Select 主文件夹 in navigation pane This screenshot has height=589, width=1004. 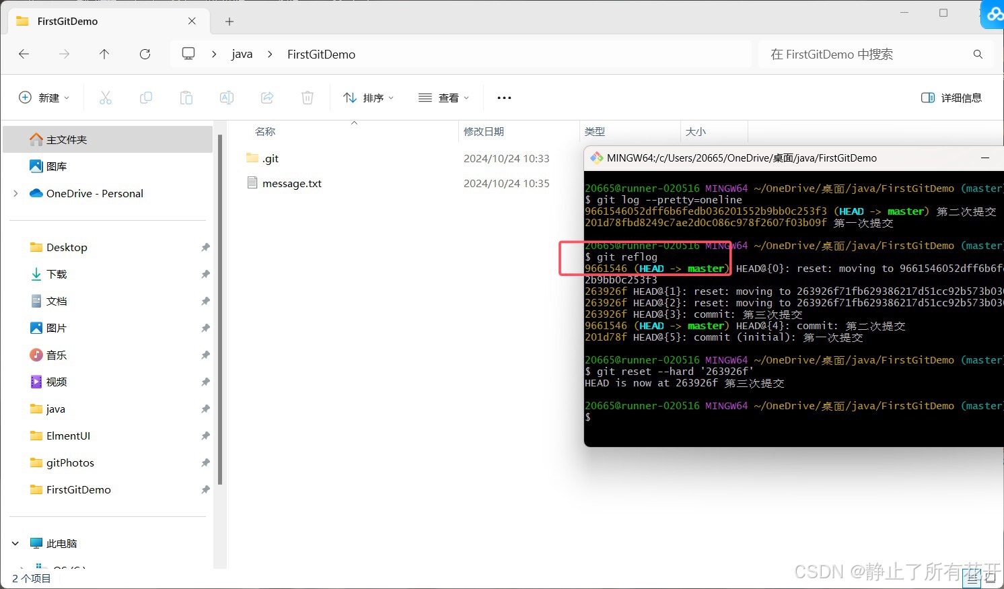[x=108, y=139]
